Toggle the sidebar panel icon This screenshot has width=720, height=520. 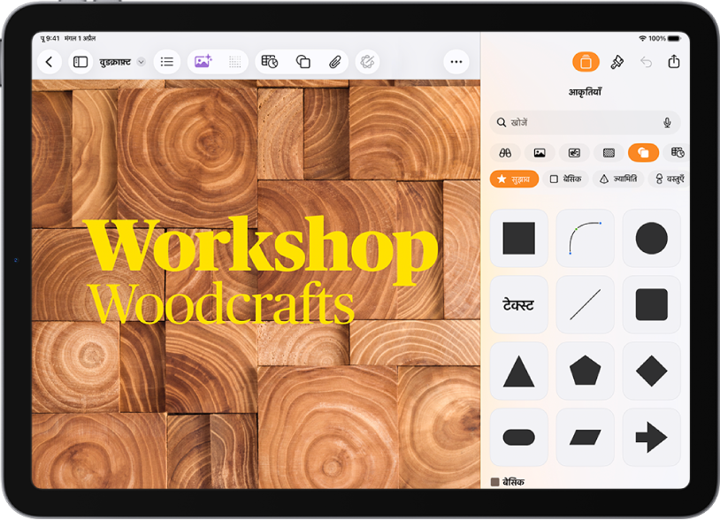[80, 62]
